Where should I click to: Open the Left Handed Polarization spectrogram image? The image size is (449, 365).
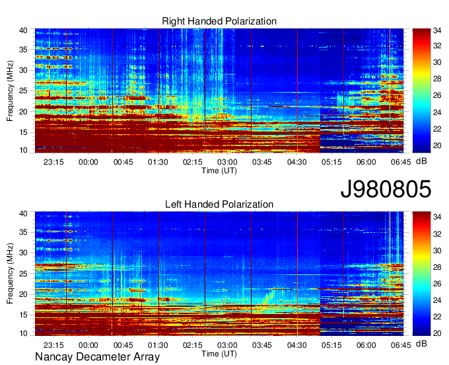[x=219, y=274]
